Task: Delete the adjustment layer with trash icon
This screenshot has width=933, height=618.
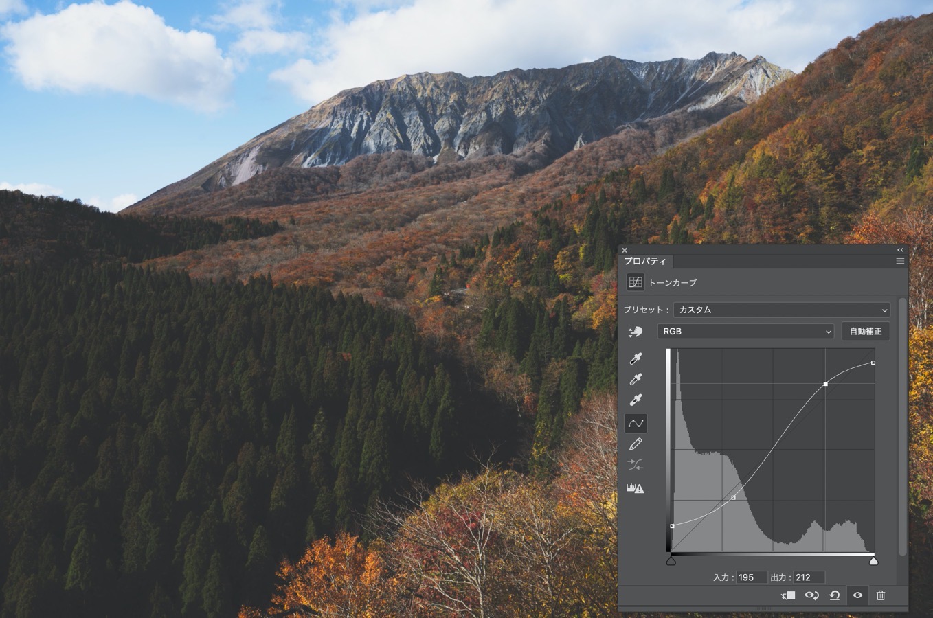Action: tap(881, 595)
